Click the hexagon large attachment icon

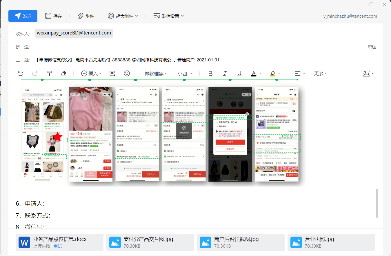(110, 16)
